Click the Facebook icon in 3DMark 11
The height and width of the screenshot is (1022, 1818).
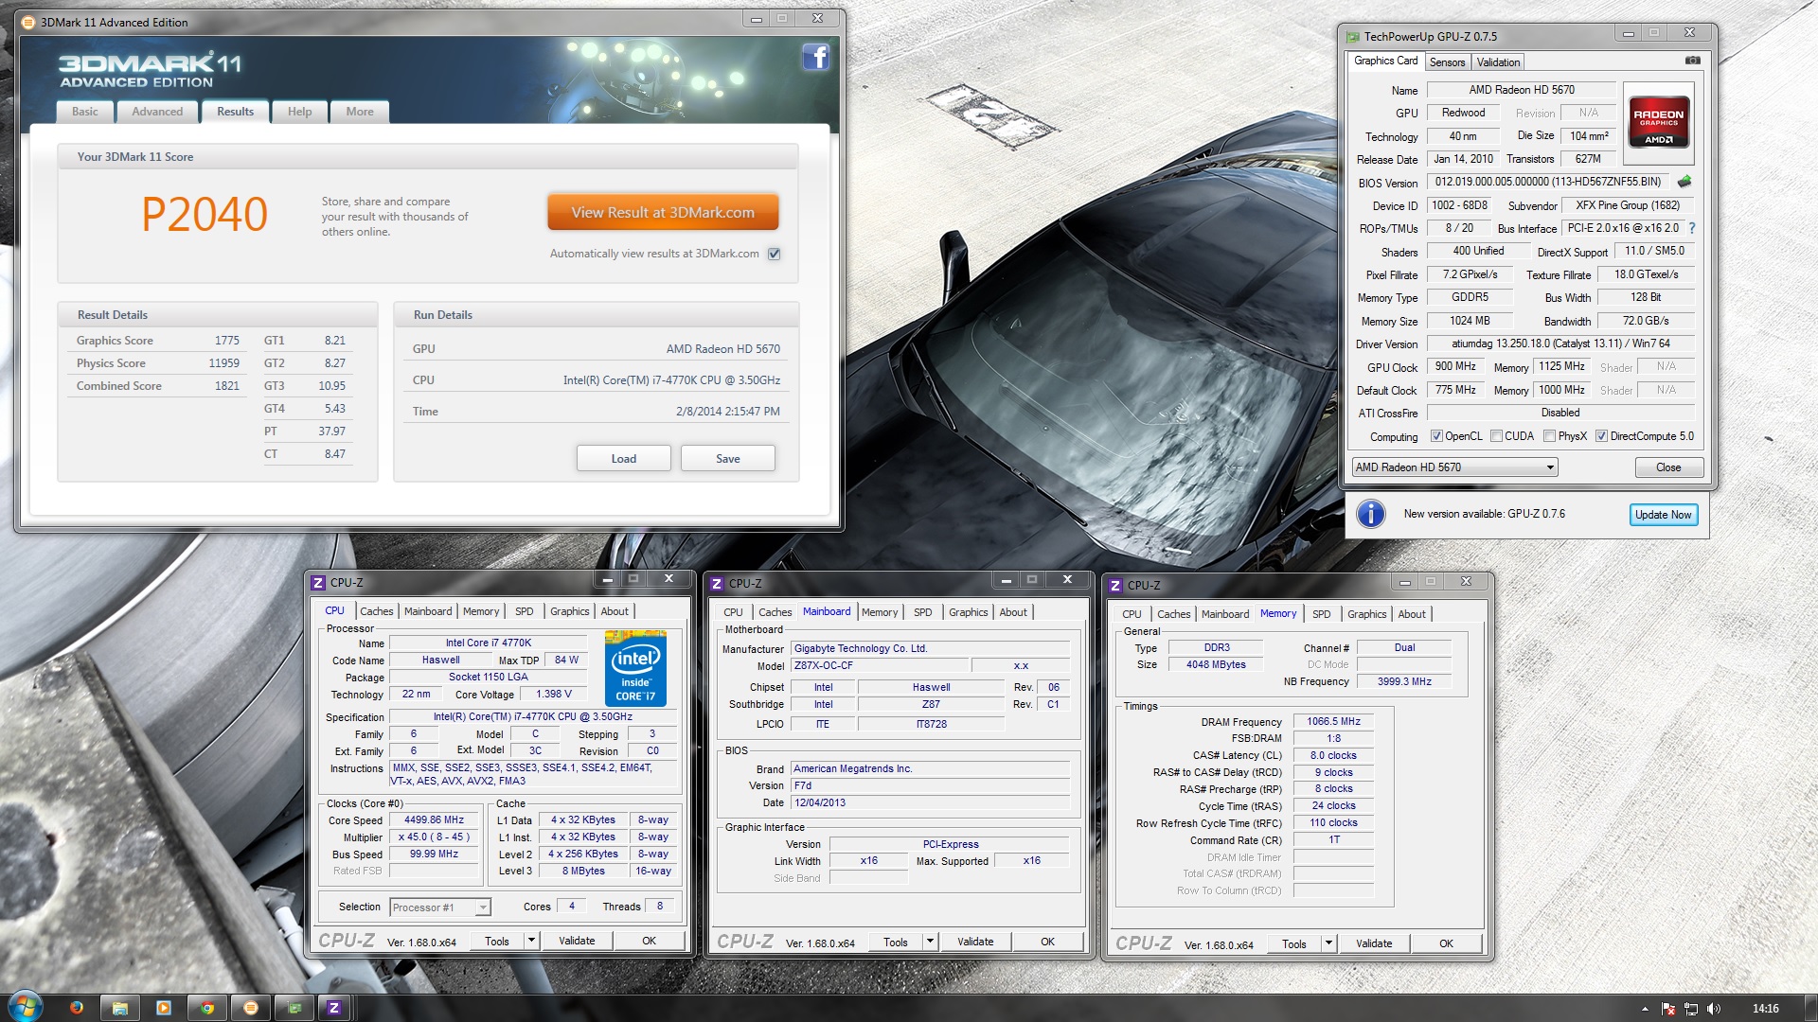tap(815, 57)
